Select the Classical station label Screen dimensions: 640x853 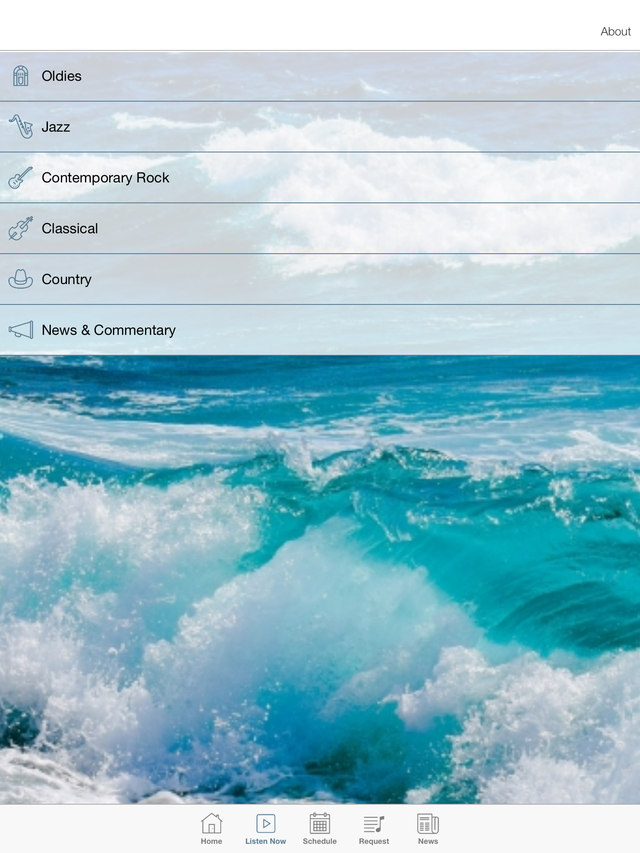pos(70,229)
